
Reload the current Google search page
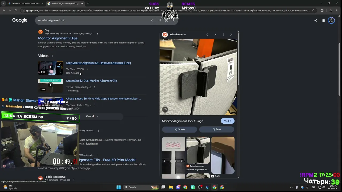click(x=16, y=10)
